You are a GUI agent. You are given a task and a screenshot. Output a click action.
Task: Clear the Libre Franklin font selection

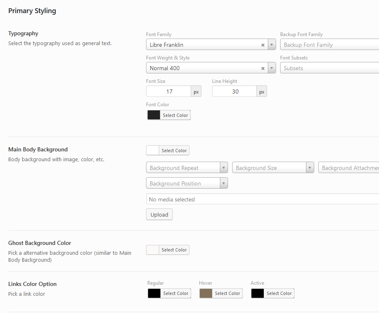coord(263,44)
